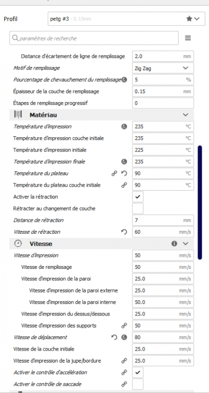Collapse the Vitesse section chevron
Image resolution: width=209 pixels, height=393 pixels.
(185, 244)
